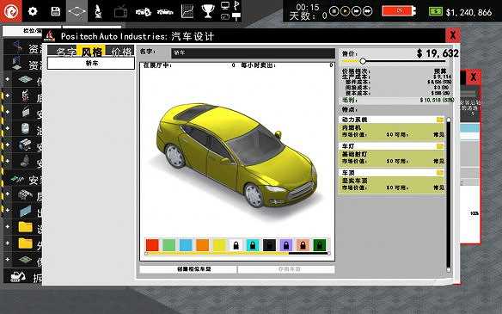
Task: Expand the lower yellow folder row
Action: click(x=8, y=243)
